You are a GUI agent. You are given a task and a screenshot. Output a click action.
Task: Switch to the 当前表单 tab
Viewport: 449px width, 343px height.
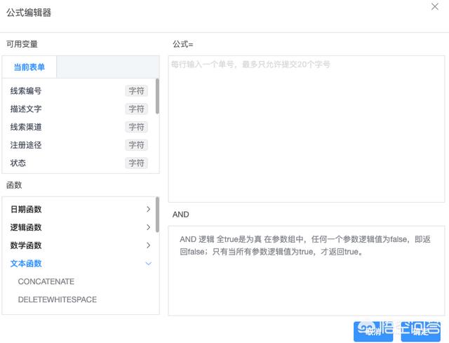(x=29, y=67)
